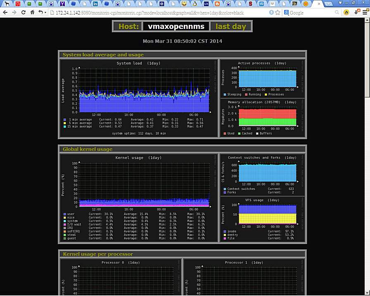Click the 'System load average and usage' heading

(x=103, y=55)
